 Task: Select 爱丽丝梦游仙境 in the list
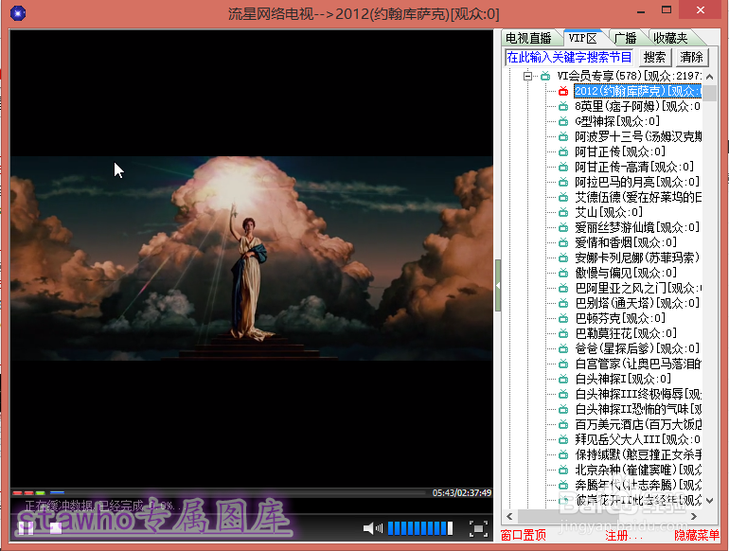[637, 227]
